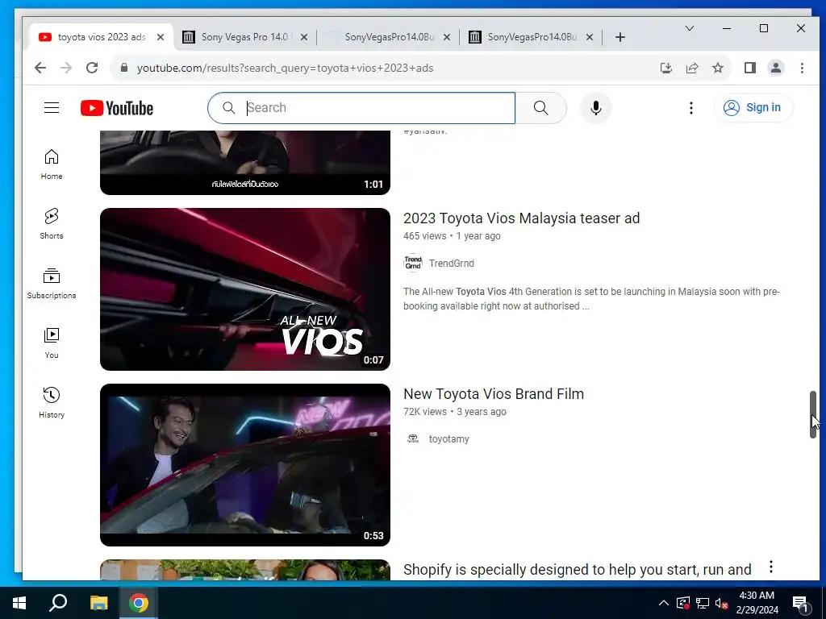The width and height of the screenshot is (826, 619).
Task: Open the Chrome side panel
Action: (x=750, y=68)
